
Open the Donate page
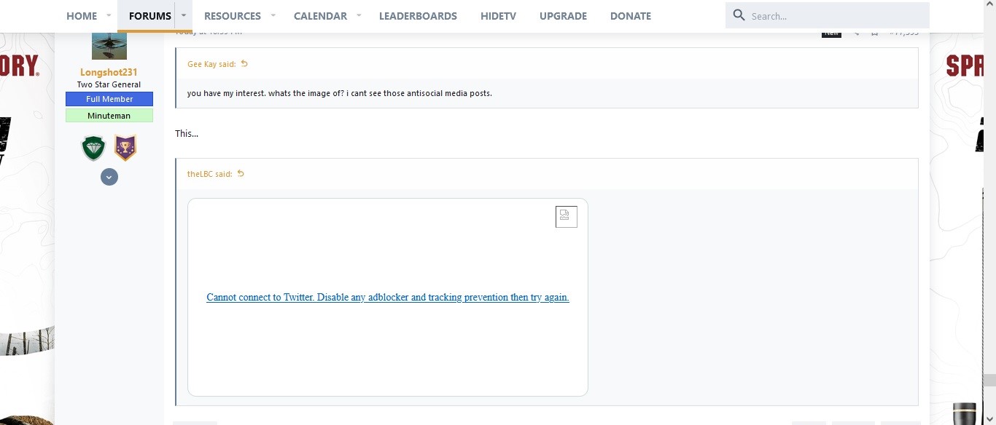tap(630, 16)
